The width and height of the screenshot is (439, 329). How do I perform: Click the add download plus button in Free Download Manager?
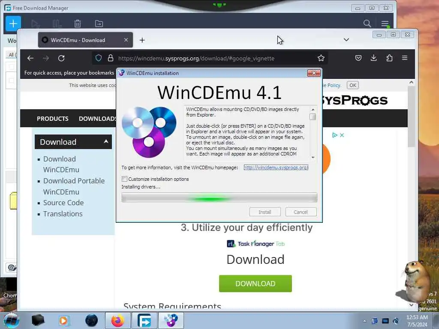(x=13, y=24)
